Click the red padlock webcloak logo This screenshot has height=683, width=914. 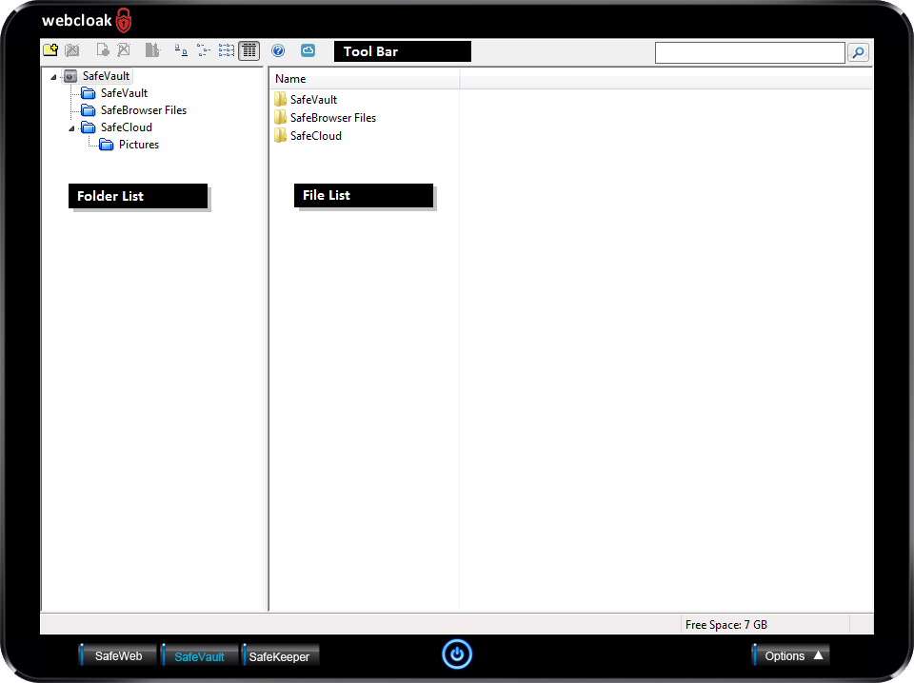click(124, 20)
